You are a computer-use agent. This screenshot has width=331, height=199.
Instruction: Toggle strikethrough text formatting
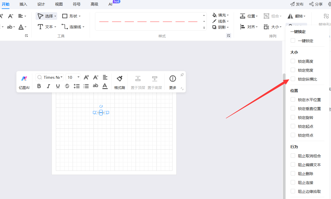pos(67,86)
